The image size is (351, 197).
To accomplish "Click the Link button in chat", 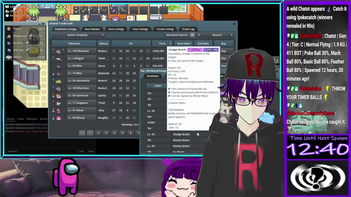I will click(81, 151).
